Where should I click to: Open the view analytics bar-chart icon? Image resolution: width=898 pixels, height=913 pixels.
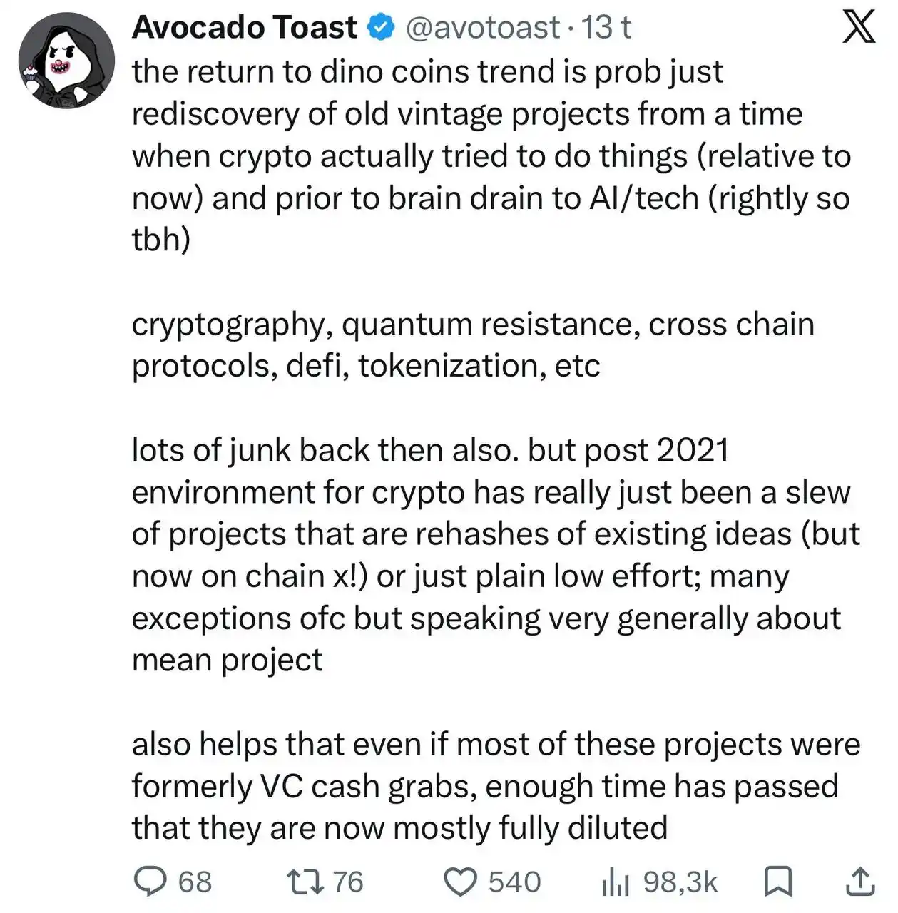pyautogui.click(x=615, y=883)
